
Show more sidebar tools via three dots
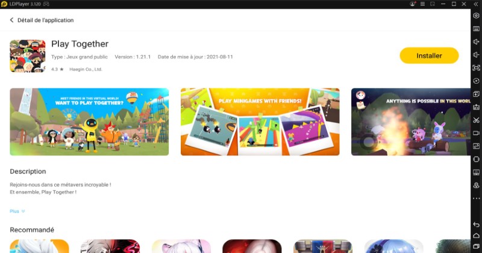click(x=476, y=198)
